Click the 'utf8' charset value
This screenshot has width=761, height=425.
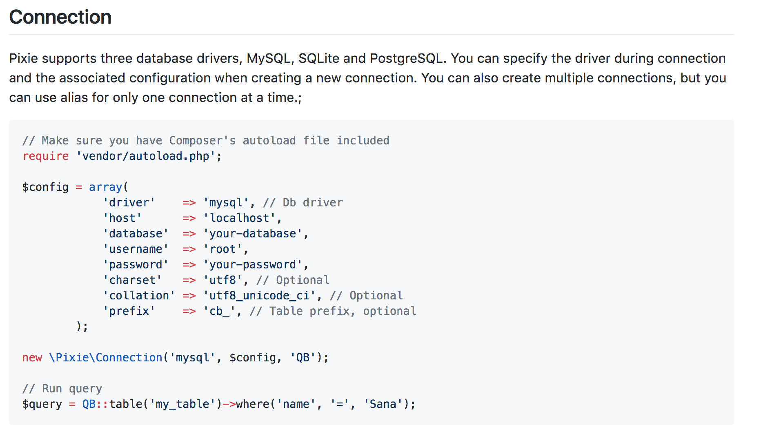point(223,280)
